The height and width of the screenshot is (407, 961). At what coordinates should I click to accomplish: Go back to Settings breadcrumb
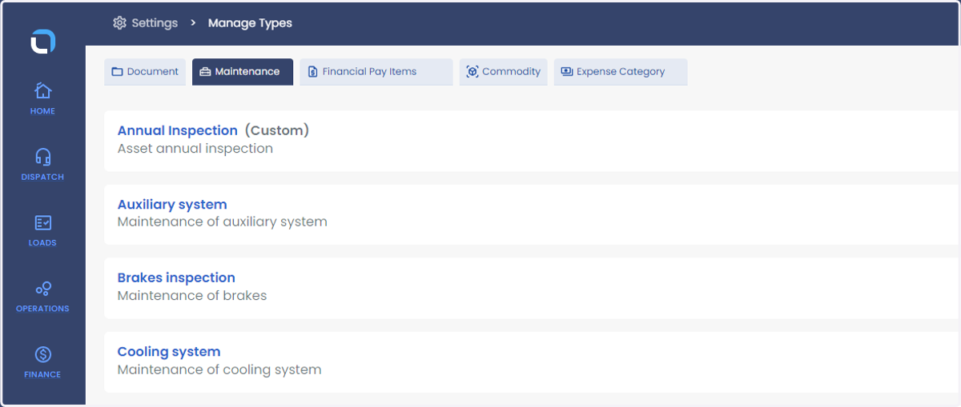[155, 22]
